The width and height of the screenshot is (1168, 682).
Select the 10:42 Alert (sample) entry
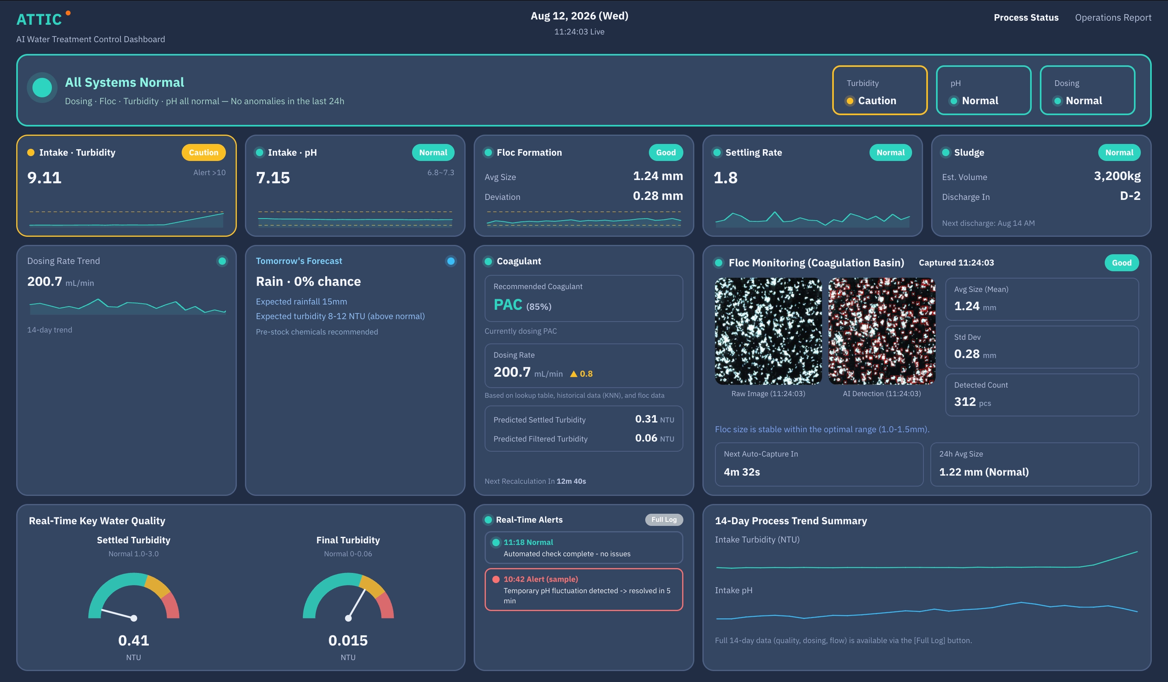584,590
